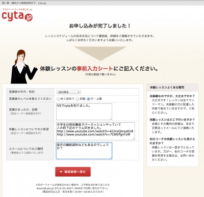This screenshot has height=197, width=204.
Task: Click the arrow icon on the red button
Action: [x=61, y=172]
